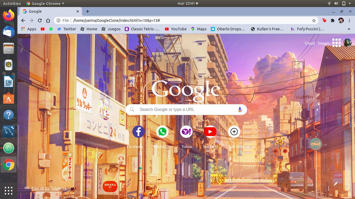Click the Foto de Ev Tchebotarev link
355x199 pixels.
51,189
